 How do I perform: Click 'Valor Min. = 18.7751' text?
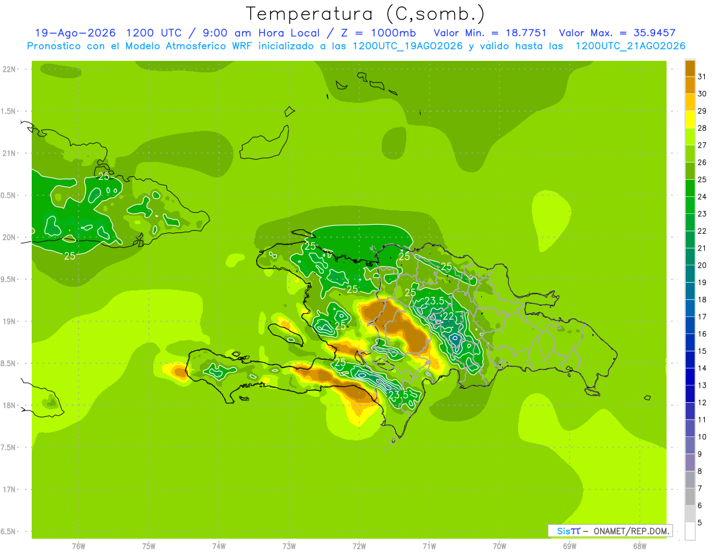pyautogui.click(x=490, y=33)
